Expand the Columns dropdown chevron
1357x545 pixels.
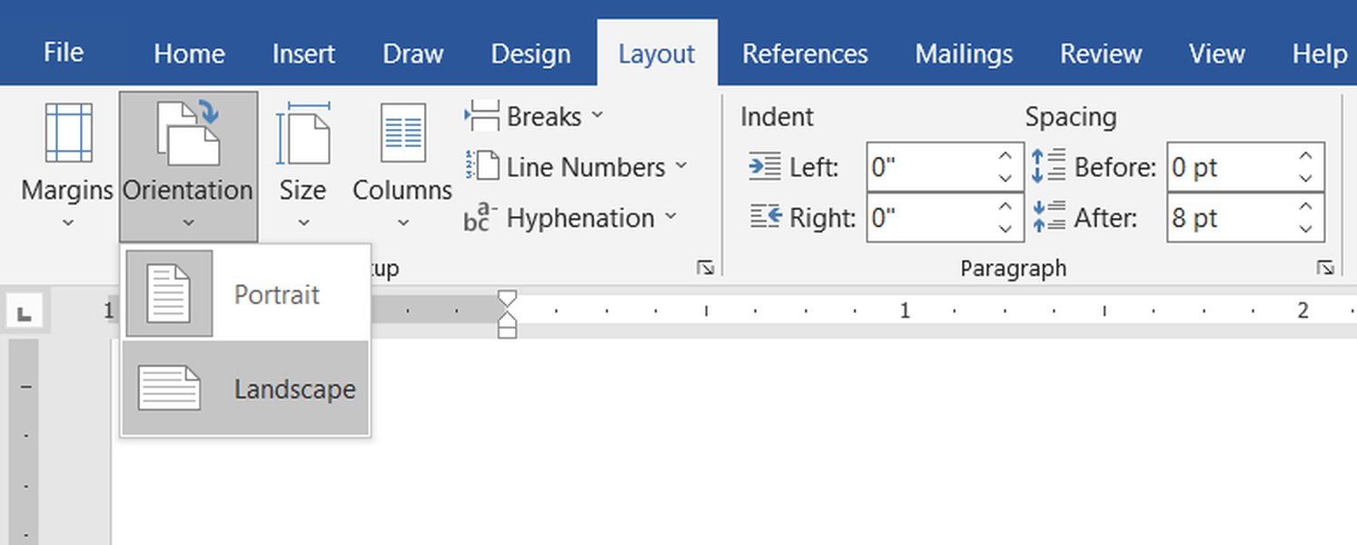tap(403, 223)
